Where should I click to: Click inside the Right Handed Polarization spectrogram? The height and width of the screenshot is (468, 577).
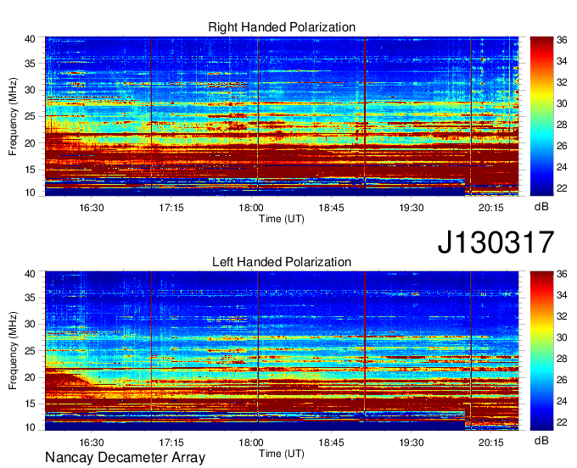[282, 116]
